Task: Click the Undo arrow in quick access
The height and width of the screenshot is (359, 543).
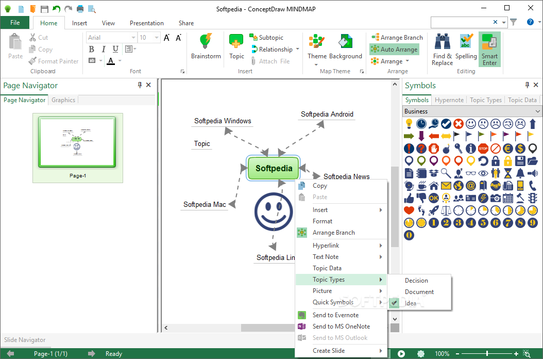Action: click(x=57, y=9)
